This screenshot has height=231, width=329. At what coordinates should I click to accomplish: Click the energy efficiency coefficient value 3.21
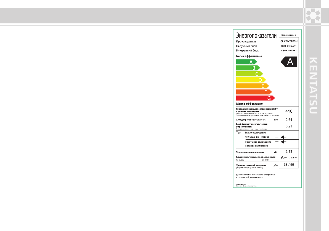pyautogui.click(x=289, y=126)
